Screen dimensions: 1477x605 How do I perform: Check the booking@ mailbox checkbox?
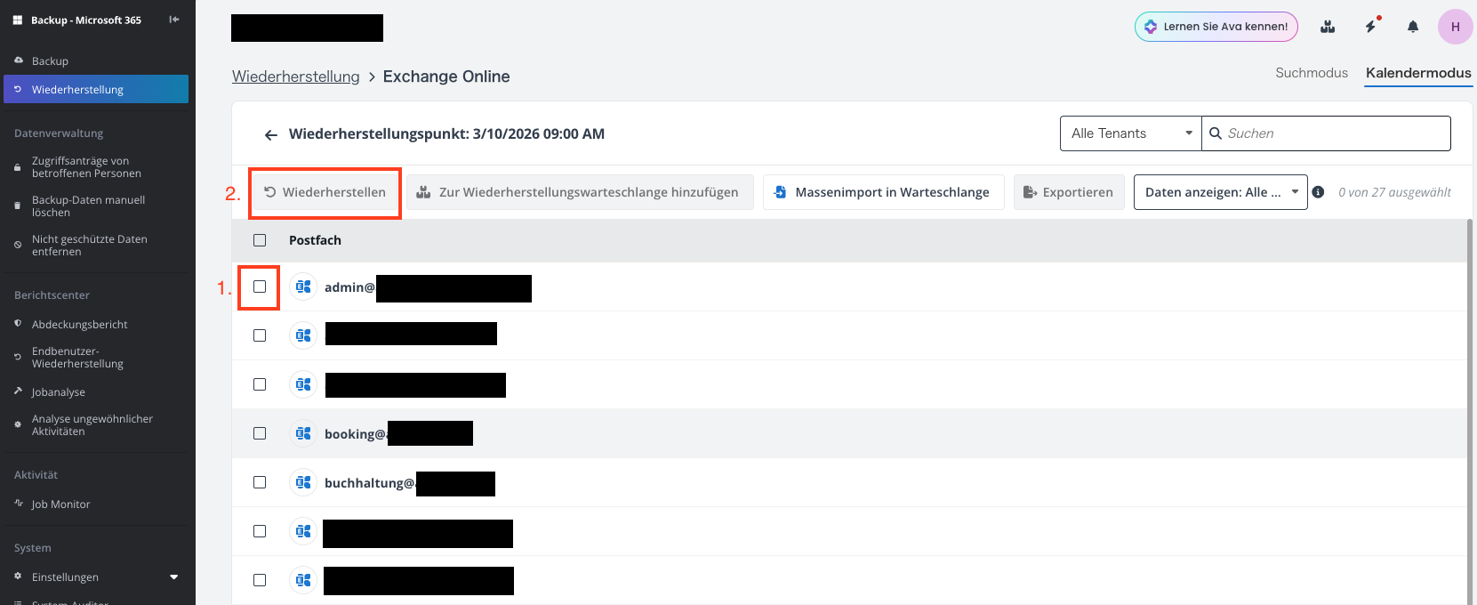(x=260, y=433)
